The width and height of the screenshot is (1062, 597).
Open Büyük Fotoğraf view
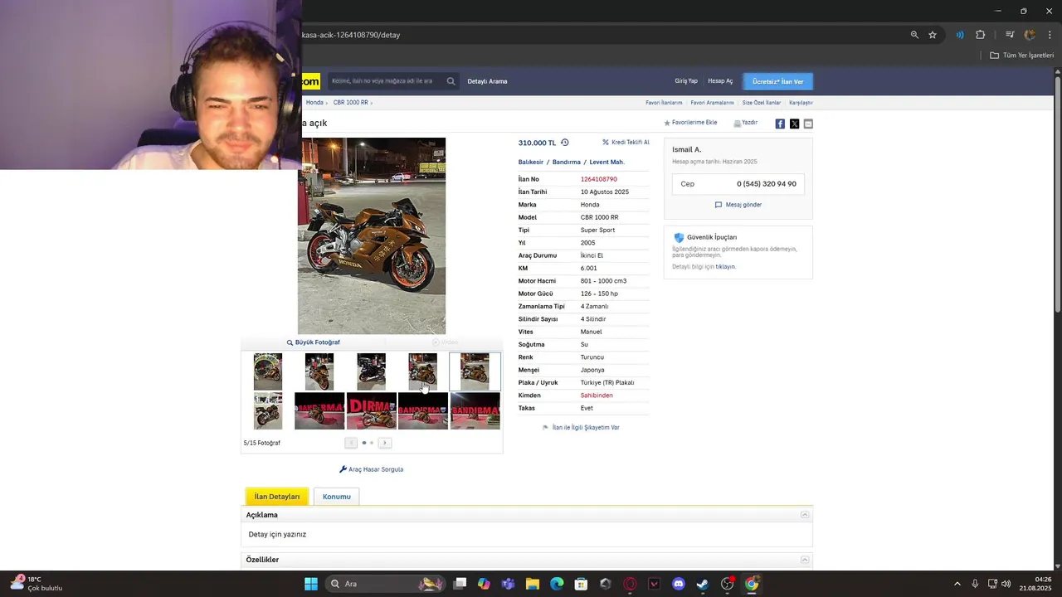click(314, 342)
